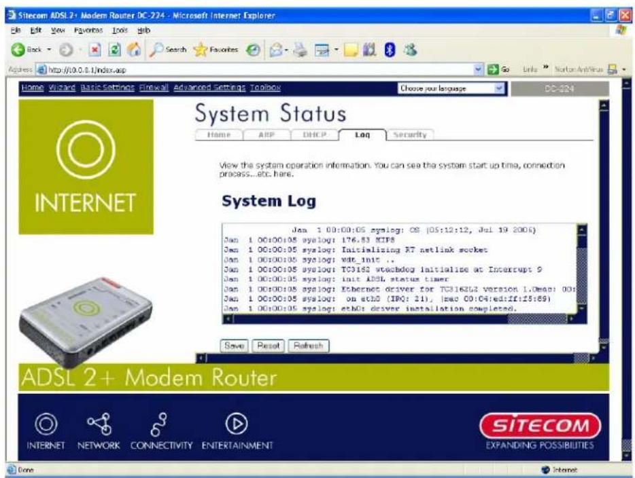Stop loading with the red X icon
The image size is (635, 478).
click(x=95, y=50)
